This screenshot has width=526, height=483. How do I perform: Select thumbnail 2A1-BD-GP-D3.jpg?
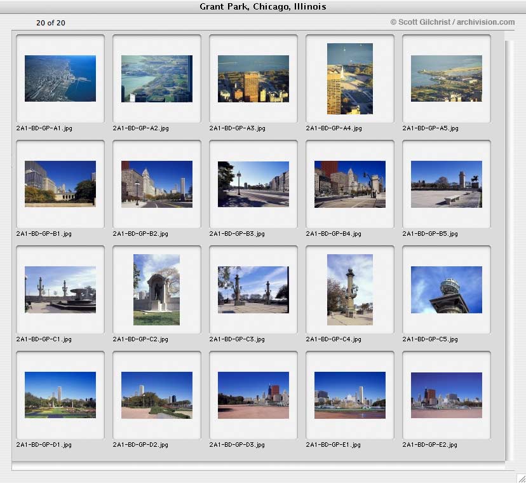[253, 395]
